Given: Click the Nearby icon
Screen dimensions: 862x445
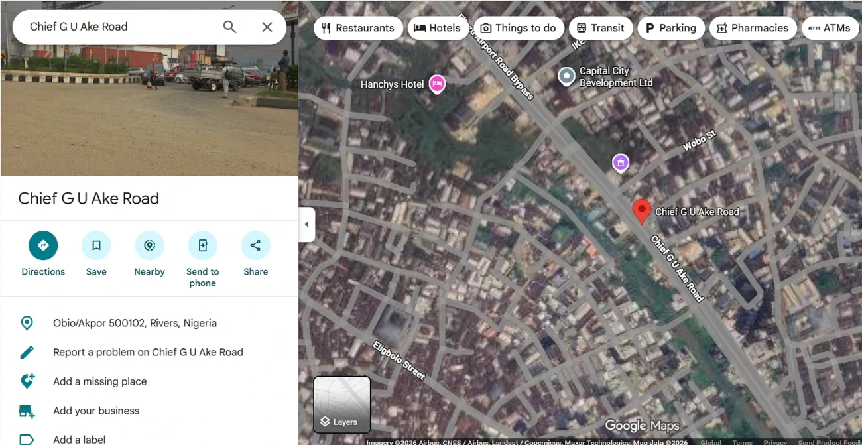Looking at the screenshot, I should [149, 245].
